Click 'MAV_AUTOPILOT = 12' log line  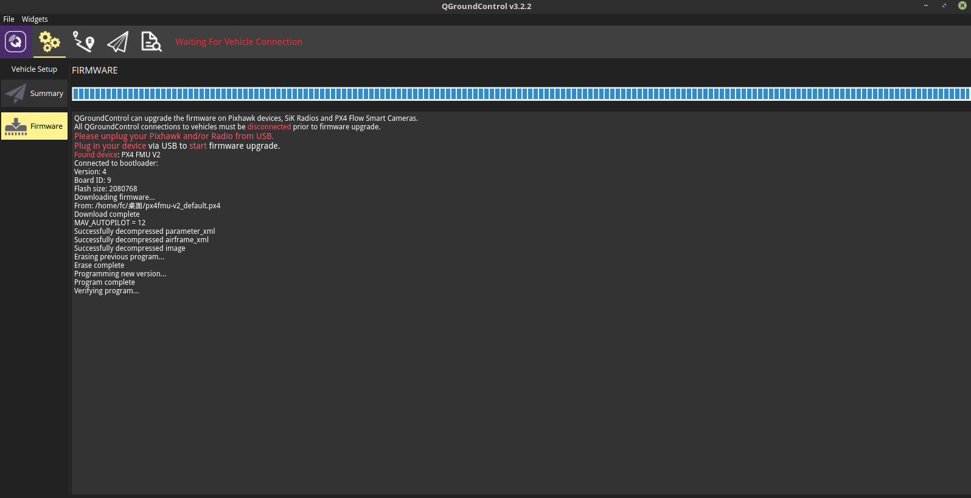coord(110,223)
